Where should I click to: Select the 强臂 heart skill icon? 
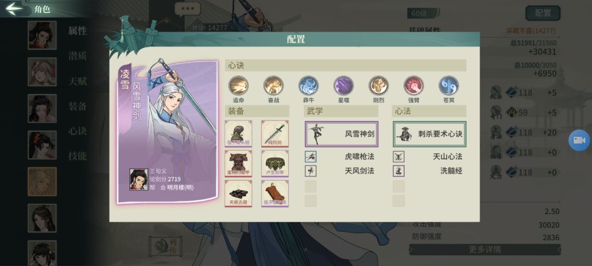click(413, 85)
